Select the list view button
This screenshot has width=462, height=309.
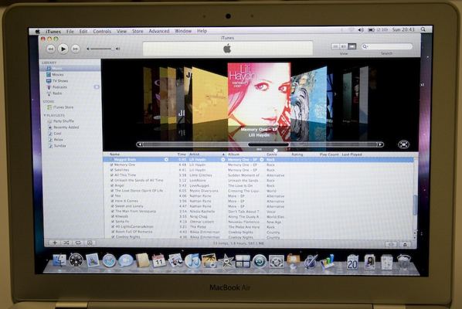[335, 46]
